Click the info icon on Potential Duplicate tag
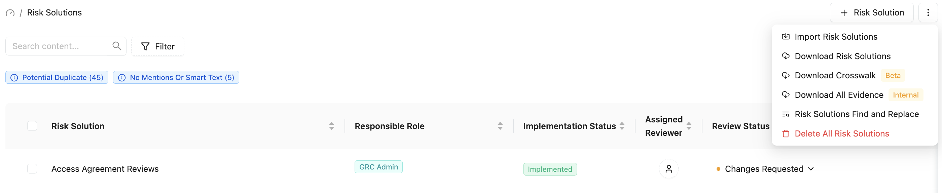Screen dimensions: 942x193 click(14, 78)
